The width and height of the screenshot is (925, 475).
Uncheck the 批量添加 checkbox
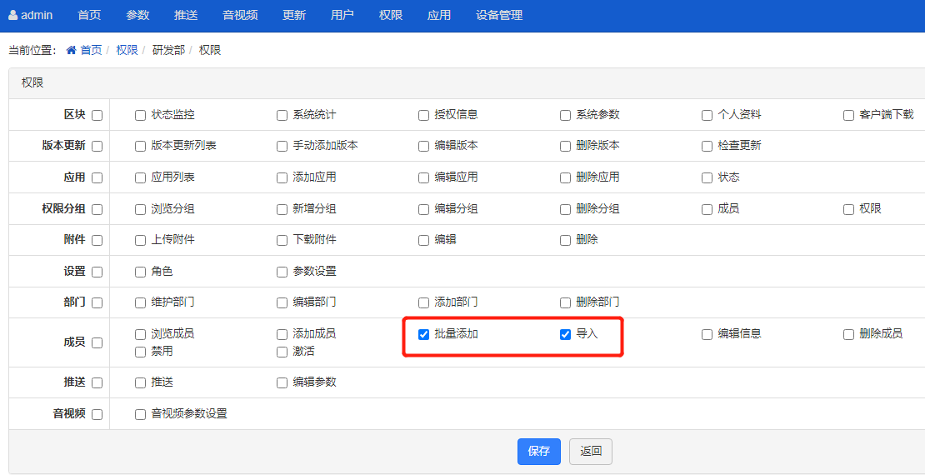[x=423, y=334]
